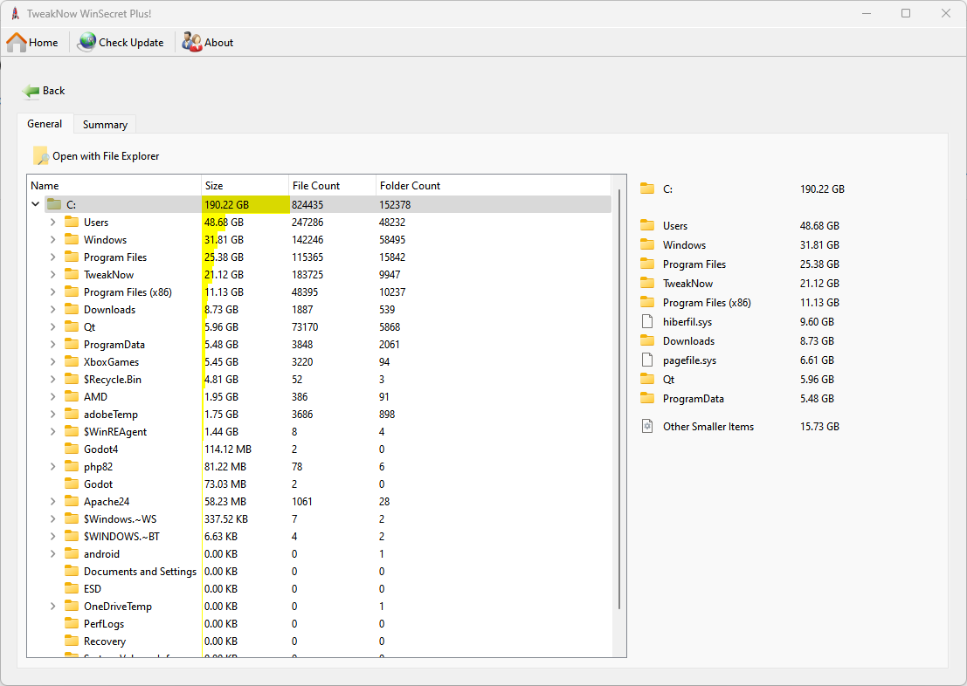
Task: Select hiberfil.sys file icon in right panel
Action: [x=647, y=322]
